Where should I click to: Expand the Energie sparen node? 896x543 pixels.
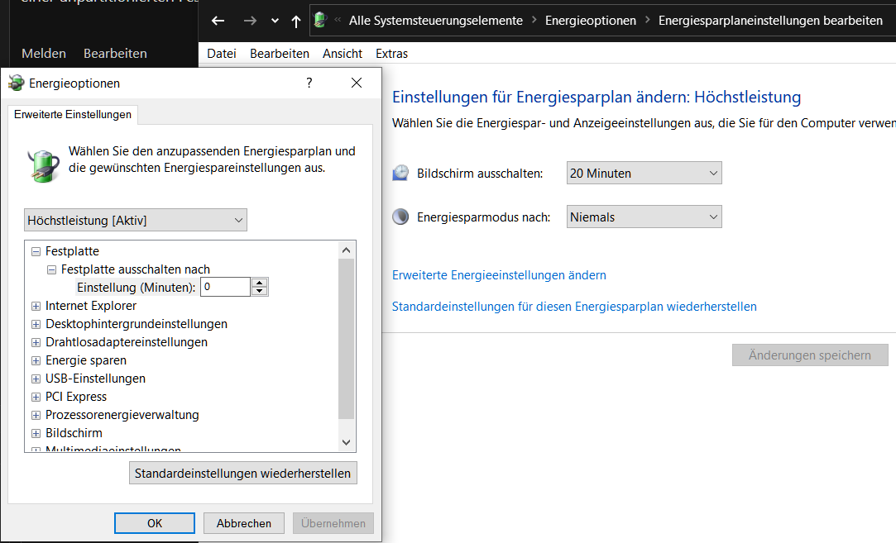tap(36, 361)
